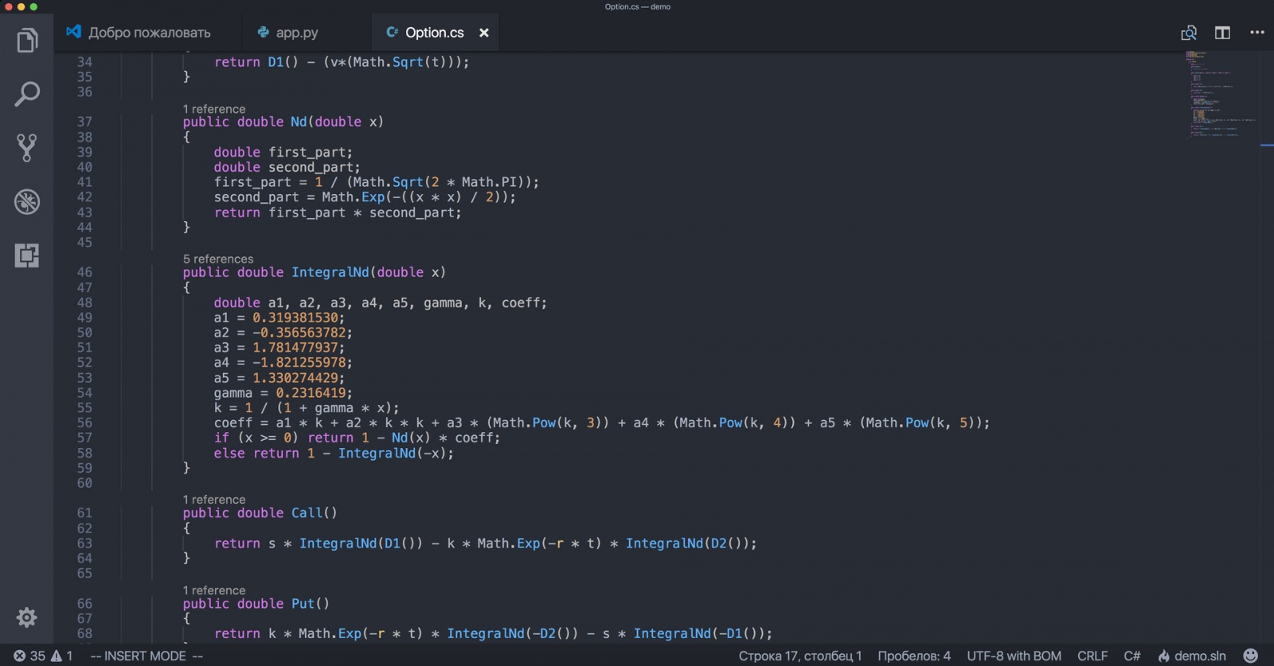Click the demo.sln project flame icon
The image size is (1274, 666).
coord(1192,656)
